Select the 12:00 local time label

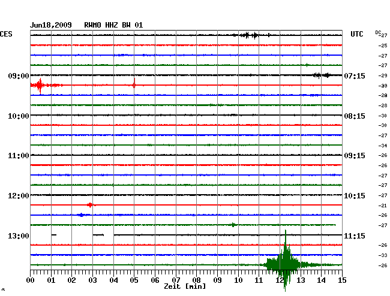click(19, 196)
